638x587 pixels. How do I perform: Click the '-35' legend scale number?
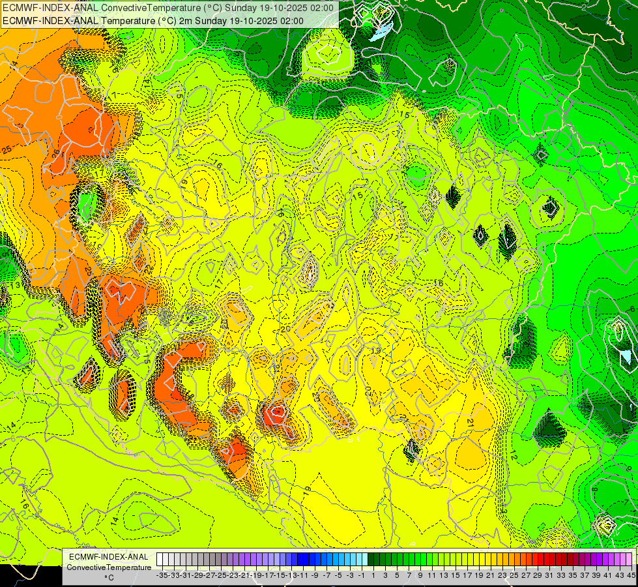[x=162, y=575]
